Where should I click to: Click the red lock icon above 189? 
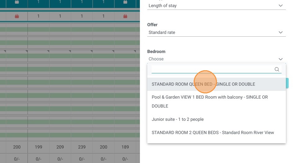(125, 16)
